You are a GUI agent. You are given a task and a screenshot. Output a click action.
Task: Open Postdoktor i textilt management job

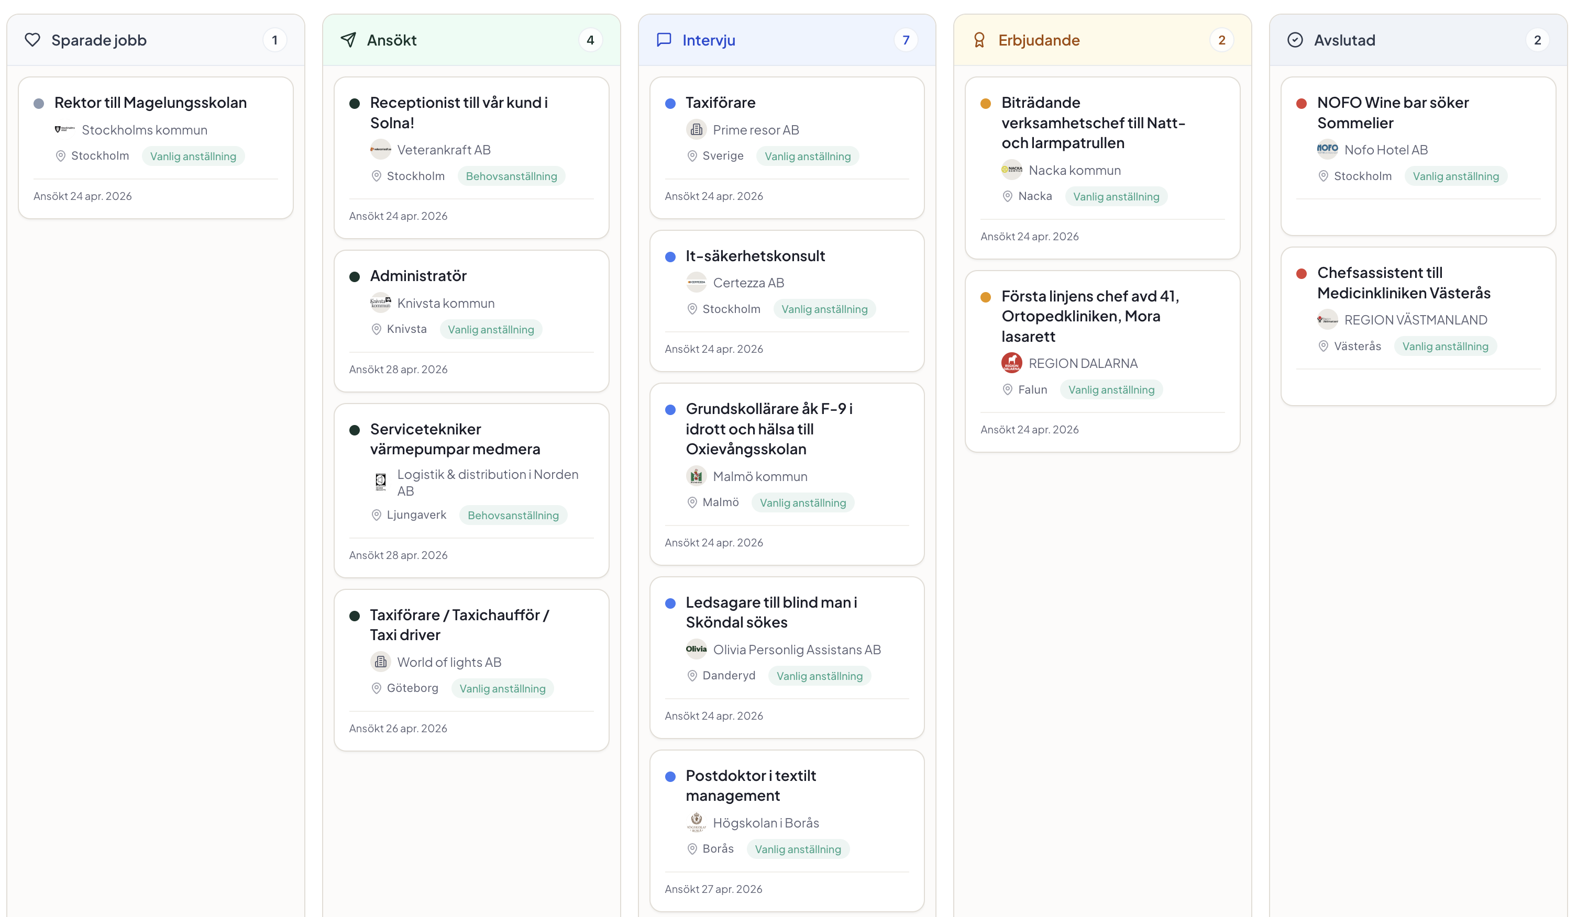point(751,786)
